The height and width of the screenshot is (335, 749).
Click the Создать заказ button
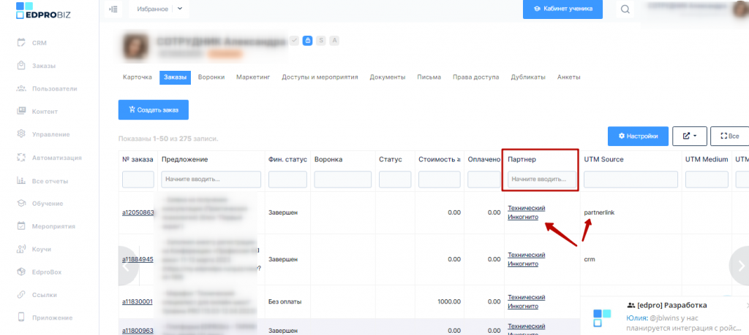tap(154, 109)
